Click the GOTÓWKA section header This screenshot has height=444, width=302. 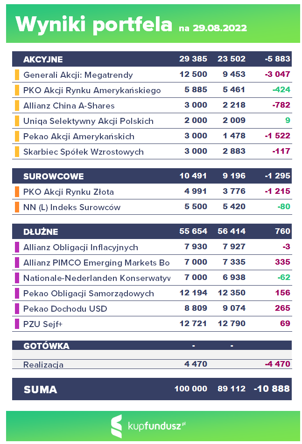point(152,345)
